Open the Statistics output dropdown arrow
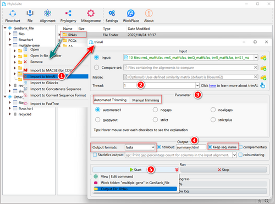 (x=234, y=155)
